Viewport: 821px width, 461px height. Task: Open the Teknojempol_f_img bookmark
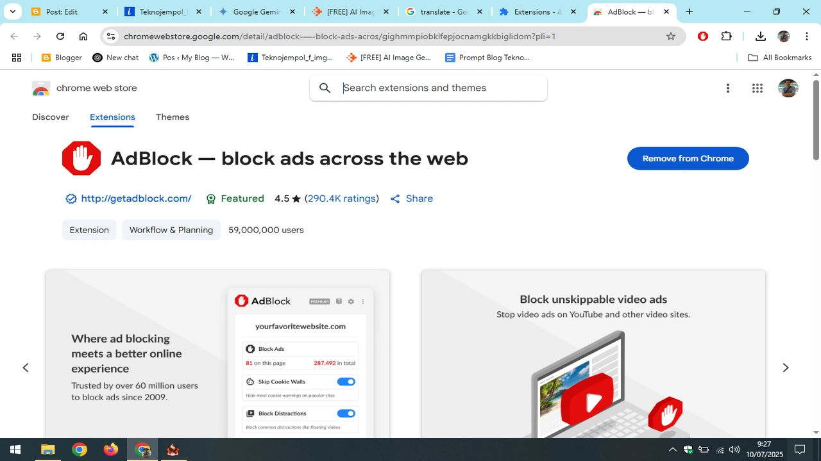pos(291,58)
